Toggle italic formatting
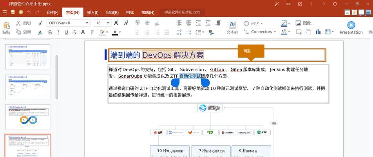 (x=58, y=33)
